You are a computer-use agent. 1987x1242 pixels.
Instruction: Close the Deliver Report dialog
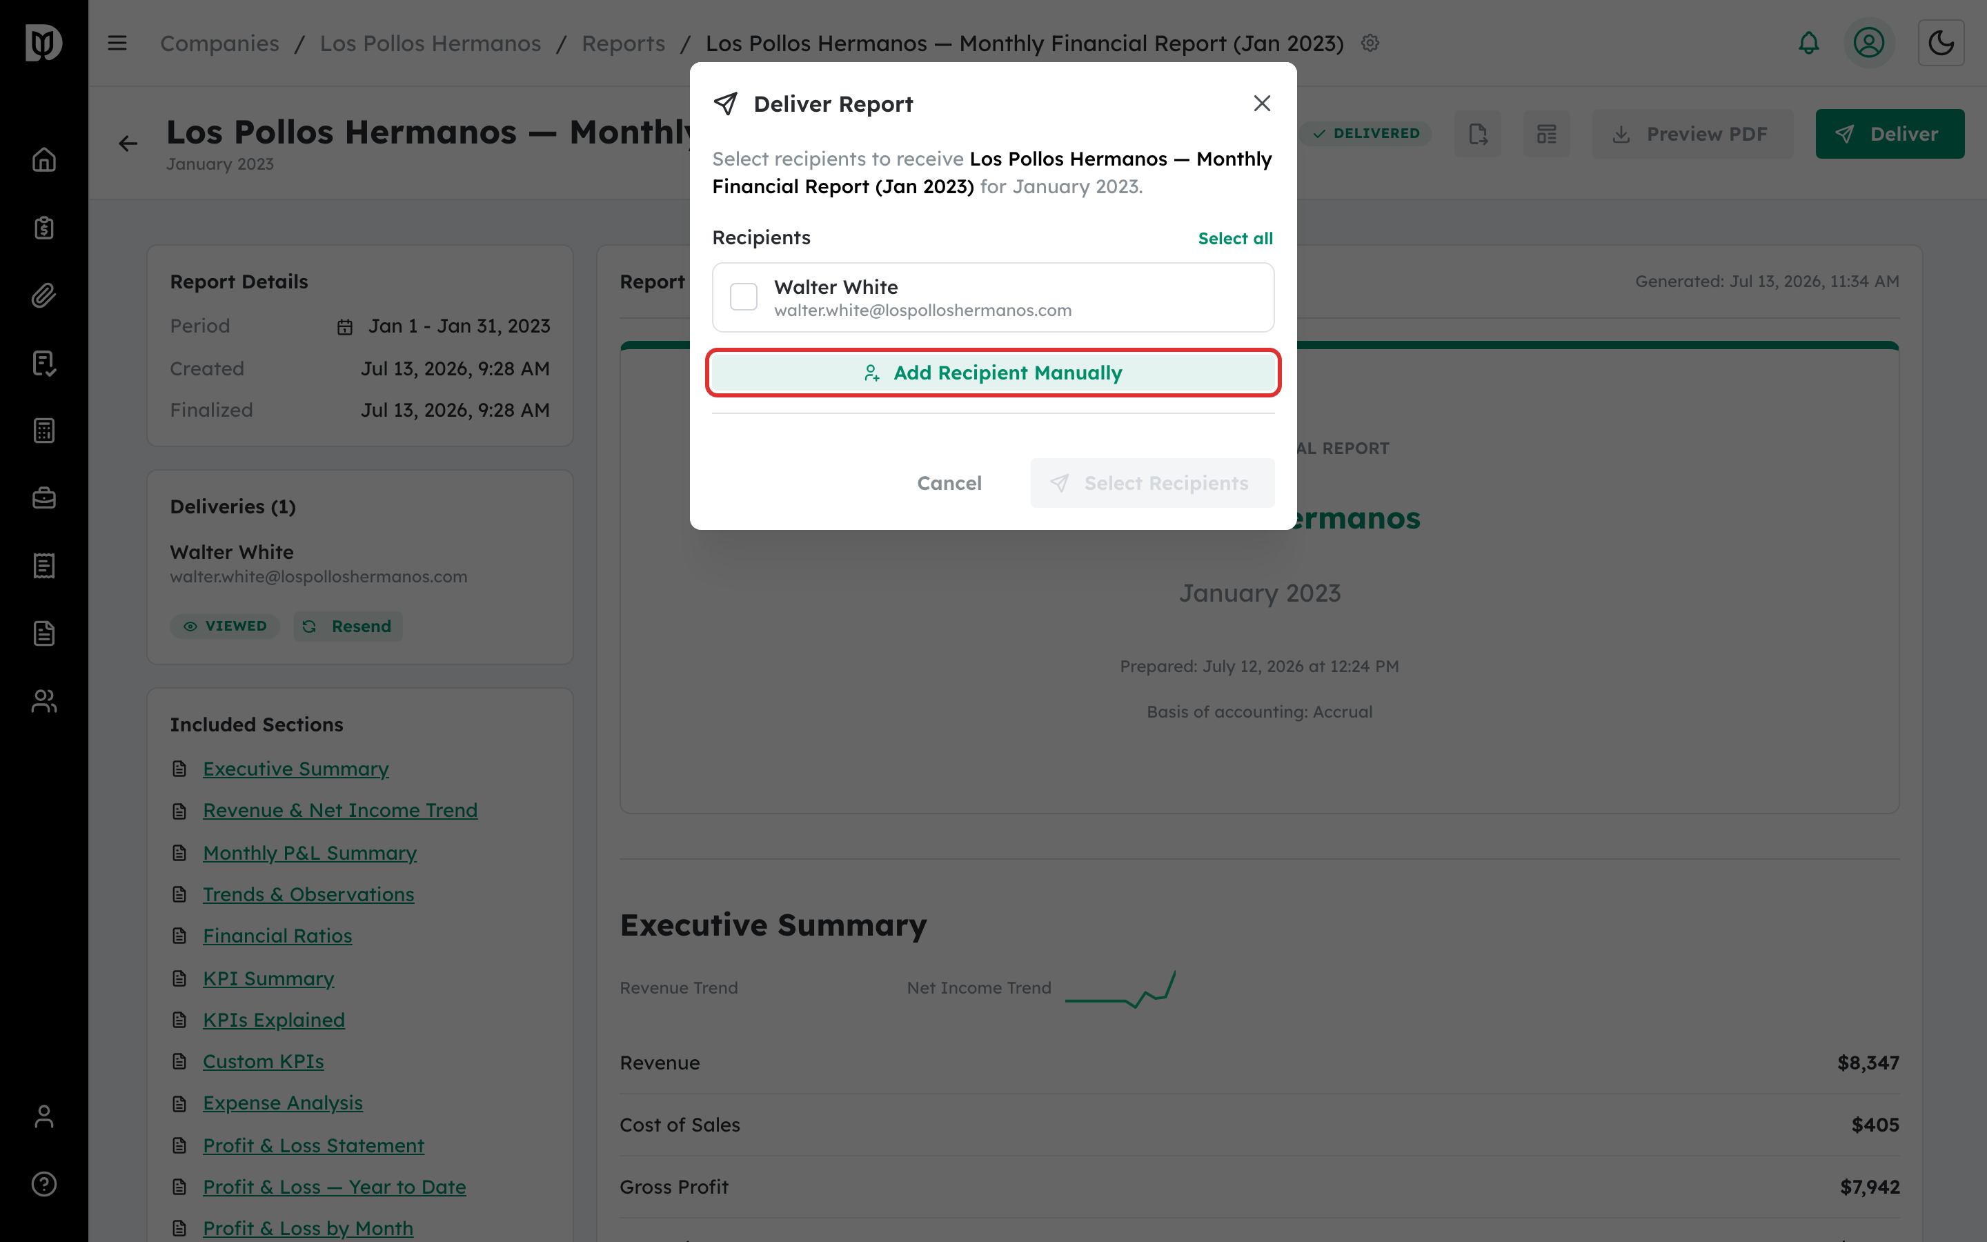pyautogui.click(x=1262, y=103)
